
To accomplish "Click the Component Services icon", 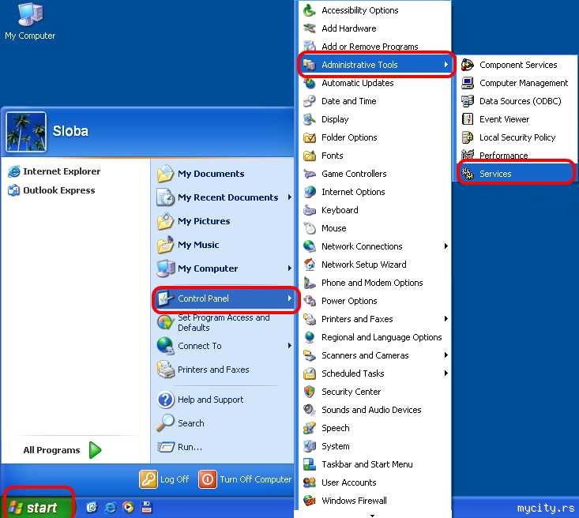I will pyautogui.click(x=468, y=65).
